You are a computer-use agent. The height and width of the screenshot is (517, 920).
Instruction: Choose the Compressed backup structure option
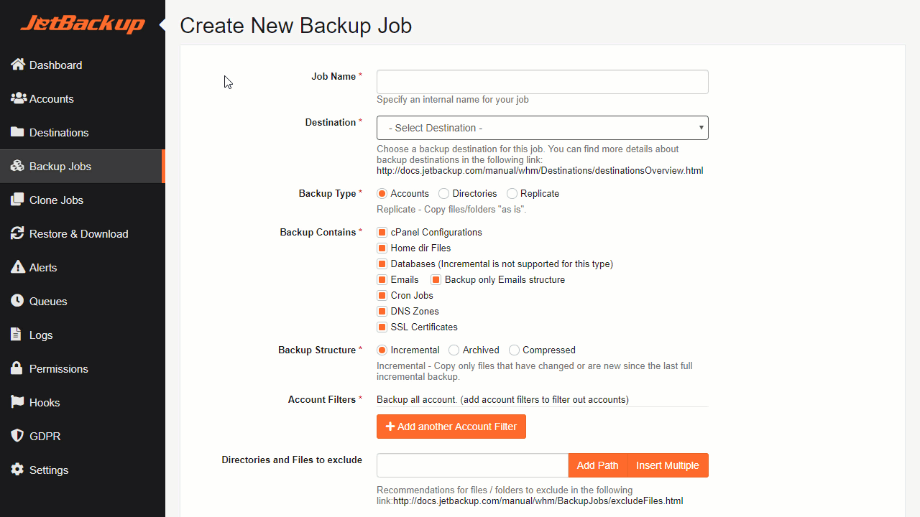[x=514, y=350]
